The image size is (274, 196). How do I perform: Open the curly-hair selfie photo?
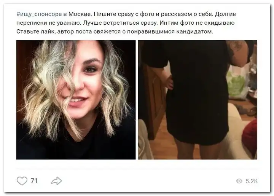(x=76, y=100)
